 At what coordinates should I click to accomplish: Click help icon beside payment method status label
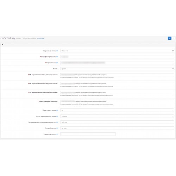pos(57,51)
